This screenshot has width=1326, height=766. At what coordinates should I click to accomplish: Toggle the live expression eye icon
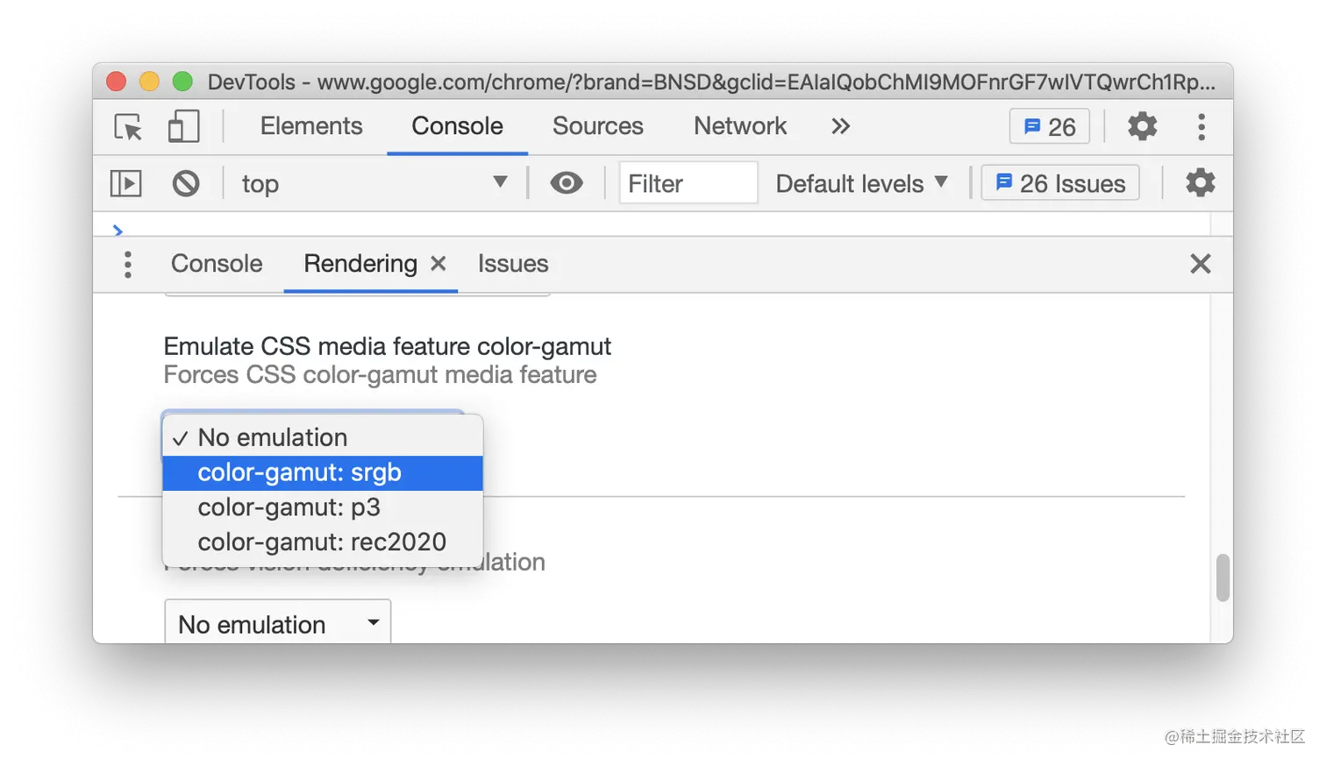tap(567, 183)
